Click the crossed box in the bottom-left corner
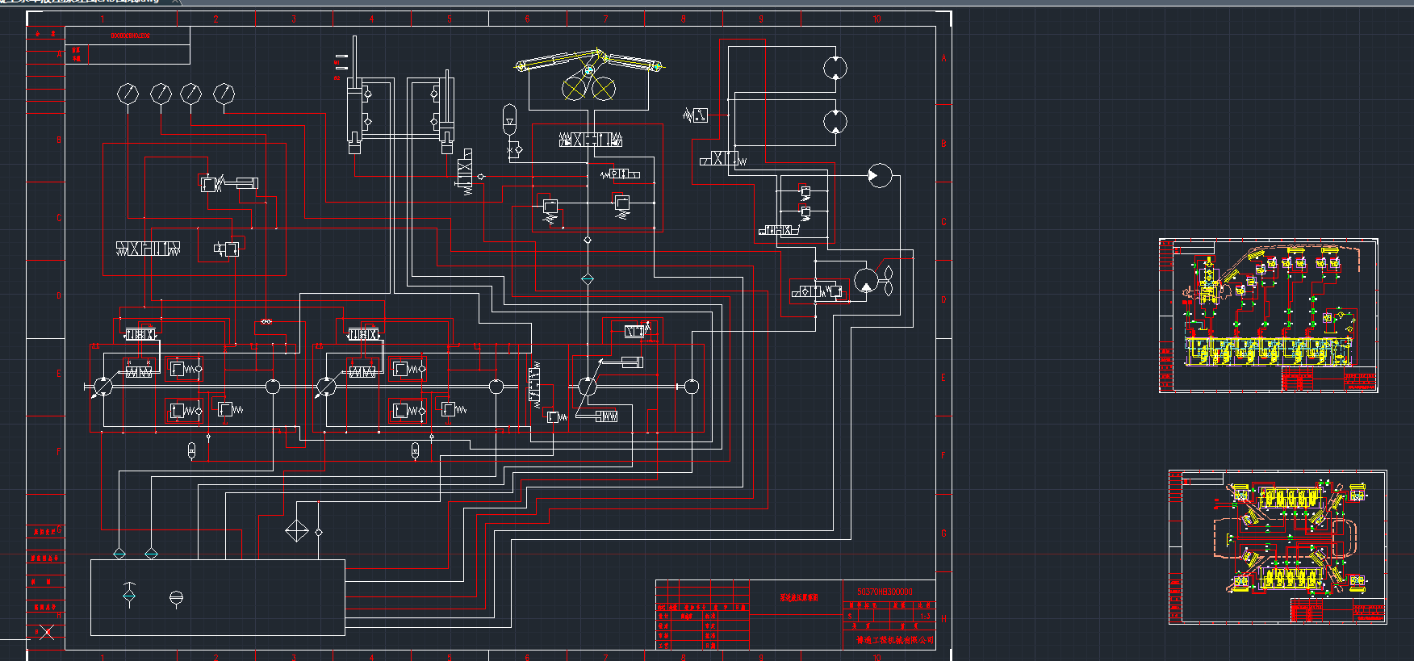Screen dimensions: 1414x661 (47, 632)
